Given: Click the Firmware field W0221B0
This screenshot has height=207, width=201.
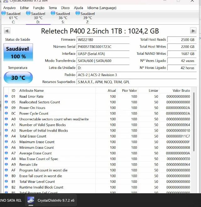Looking at the screenshot, I should coord(103,39).
